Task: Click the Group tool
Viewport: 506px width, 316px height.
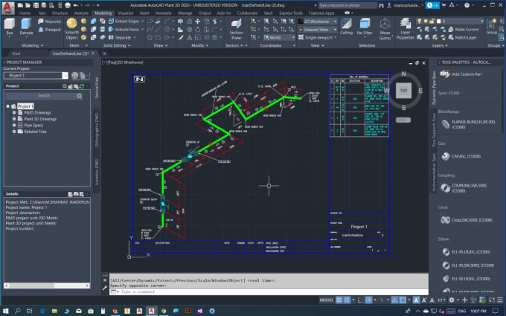Action: tap(492, 27)
